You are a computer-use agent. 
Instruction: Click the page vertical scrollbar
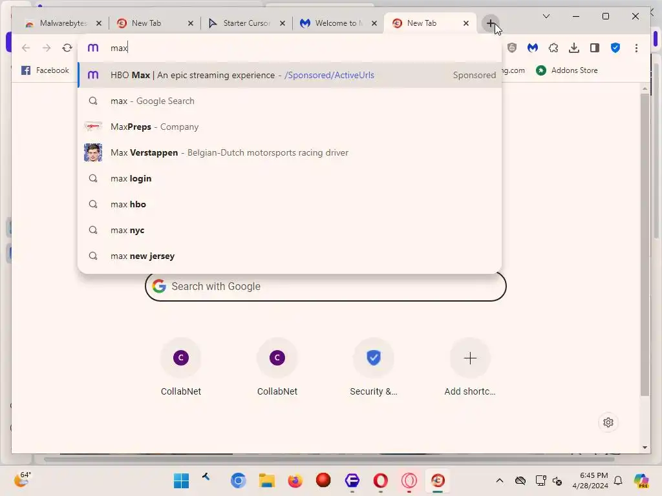[645, 245]
